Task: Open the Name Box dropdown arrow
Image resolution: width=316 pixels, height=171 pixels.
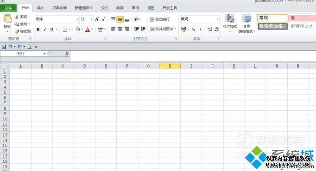Action: coord(44,54)
